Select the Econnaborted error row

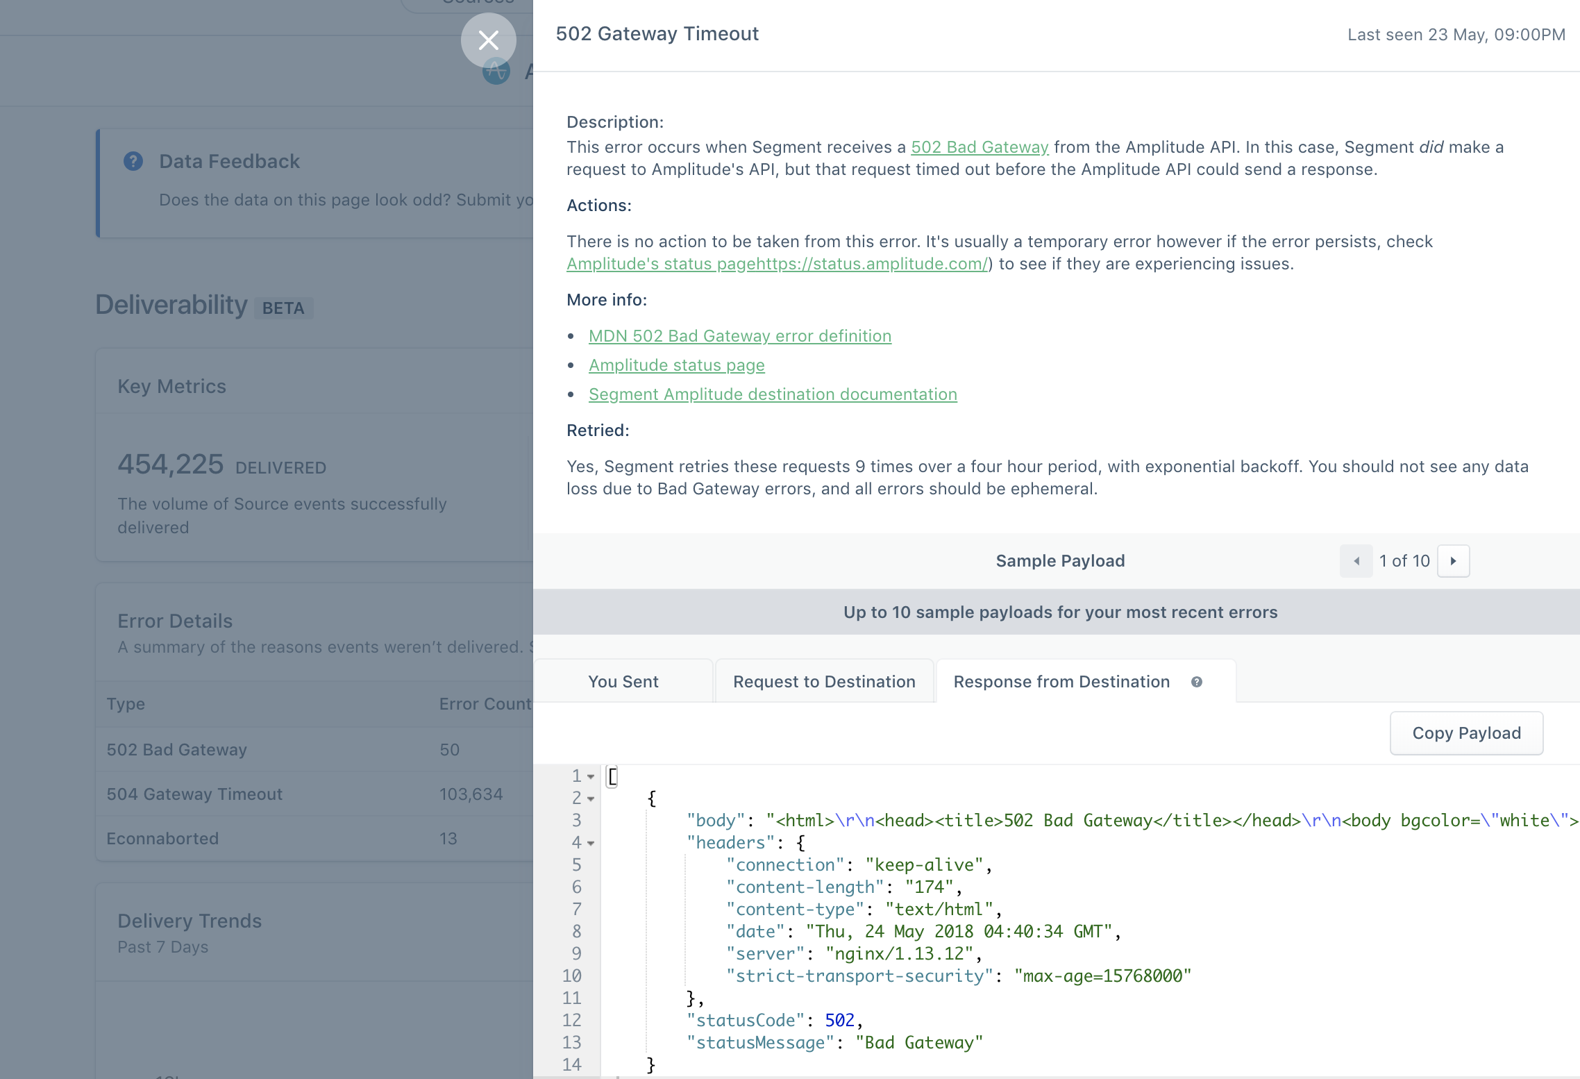(163, 838)
